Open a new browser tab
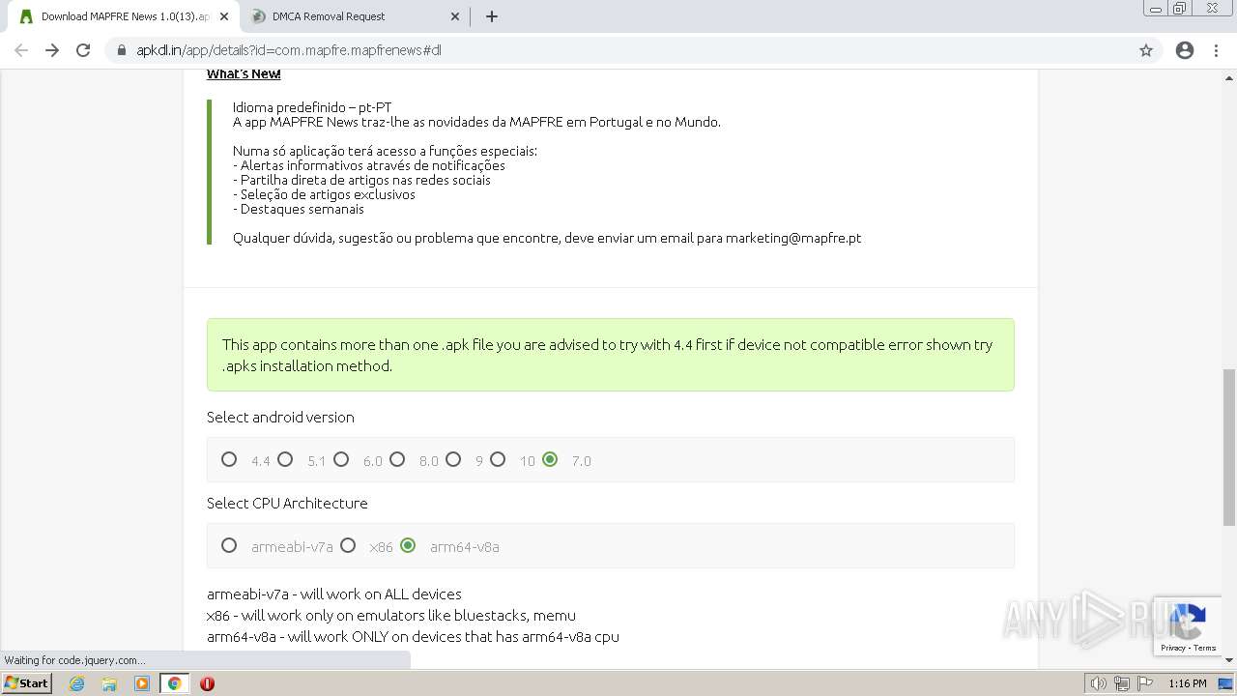 [x=492, y=16]
